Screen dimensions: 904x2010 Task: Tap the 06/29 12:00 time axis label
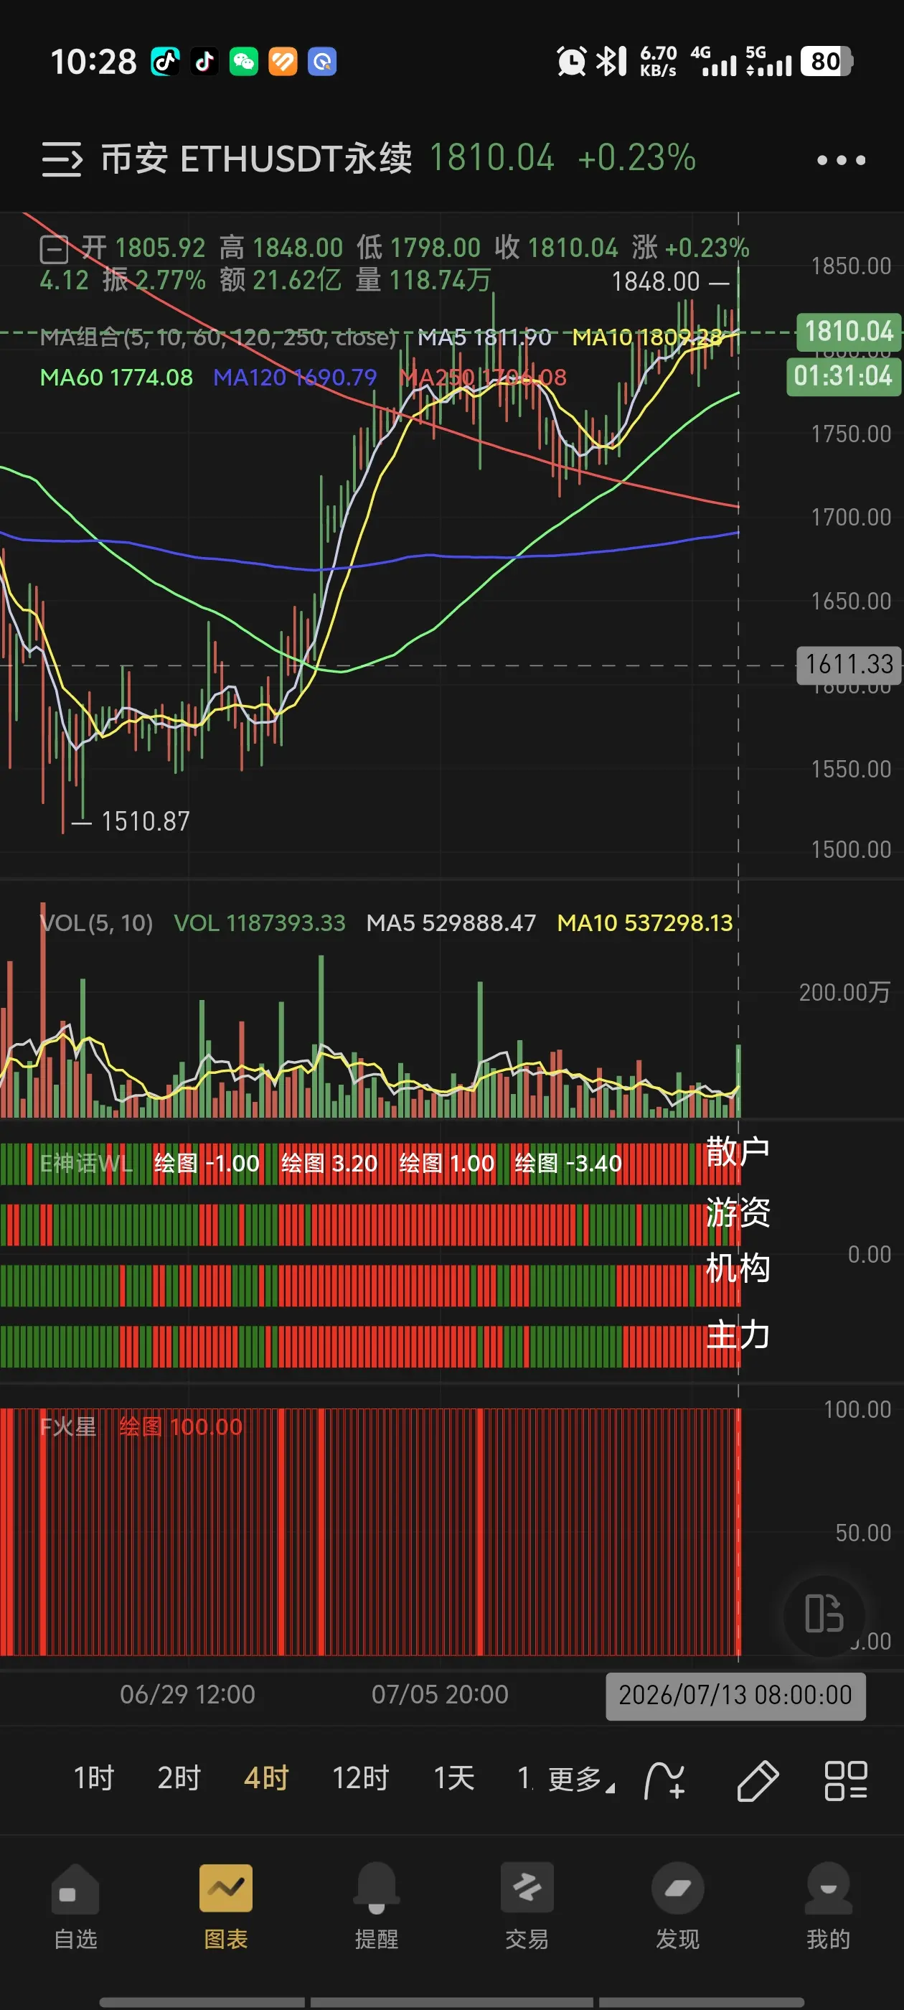click(187, 1695)
